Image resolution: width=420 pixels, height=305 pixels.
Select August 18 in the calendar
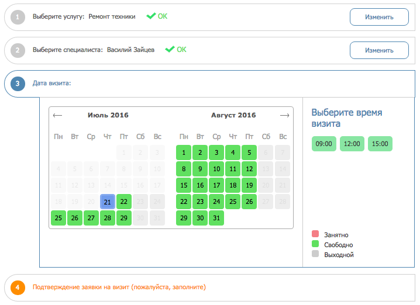(233, 185)
